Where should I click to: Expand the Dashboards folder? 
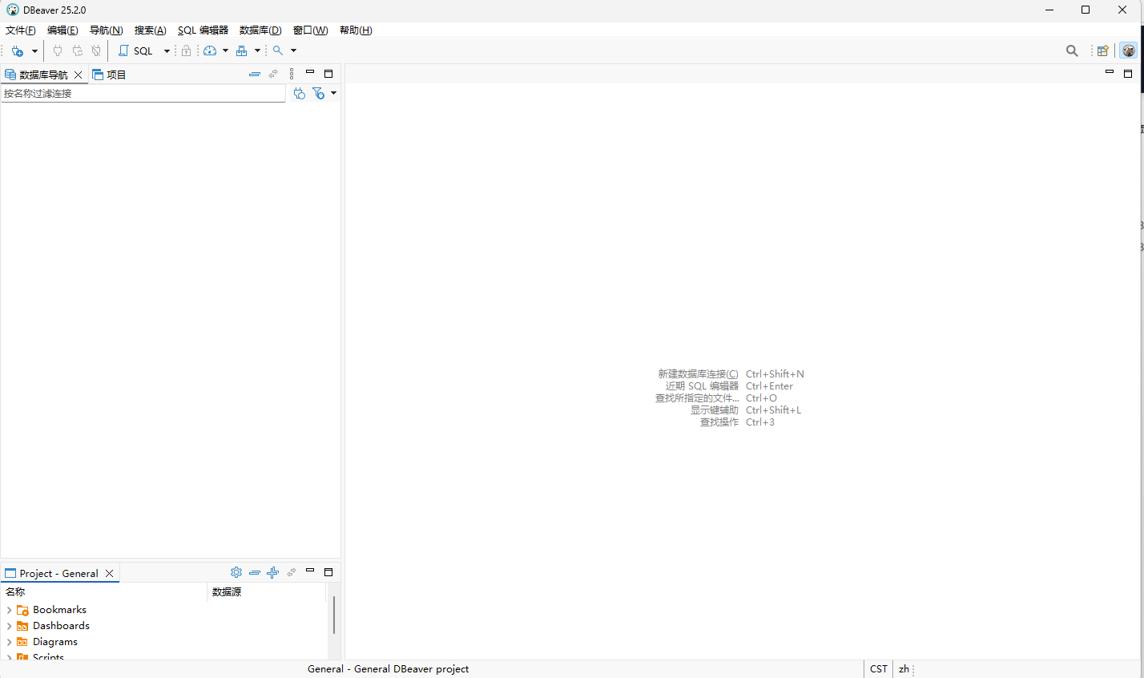tap(9, 626)
